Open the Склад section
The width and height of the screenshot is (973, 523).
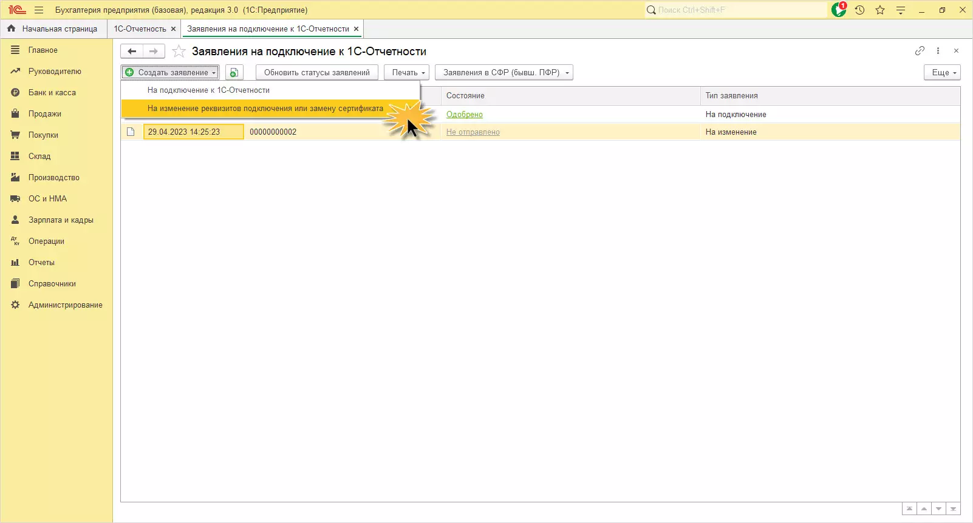(x=39, y=157)
